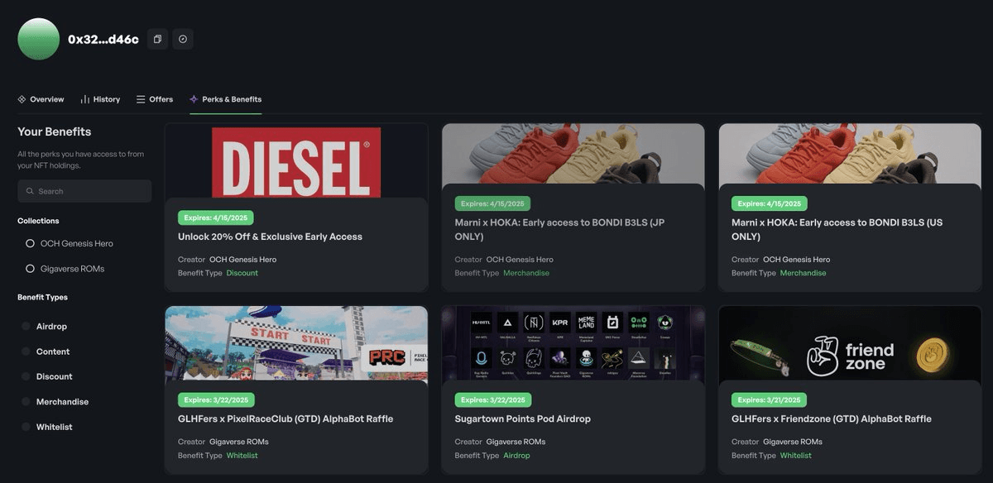Click creator OCH Genesis Hero on the Diesel card
993x483 pixels.
243,260
